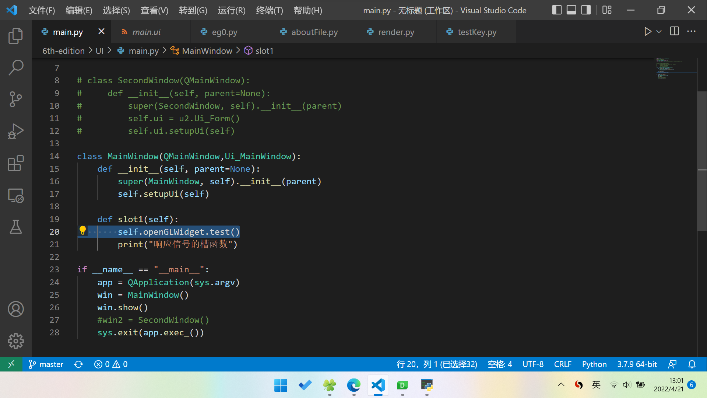Open Microsoft Edge from the taskbar
Screen dimensions: 707x398
(353, 385)
